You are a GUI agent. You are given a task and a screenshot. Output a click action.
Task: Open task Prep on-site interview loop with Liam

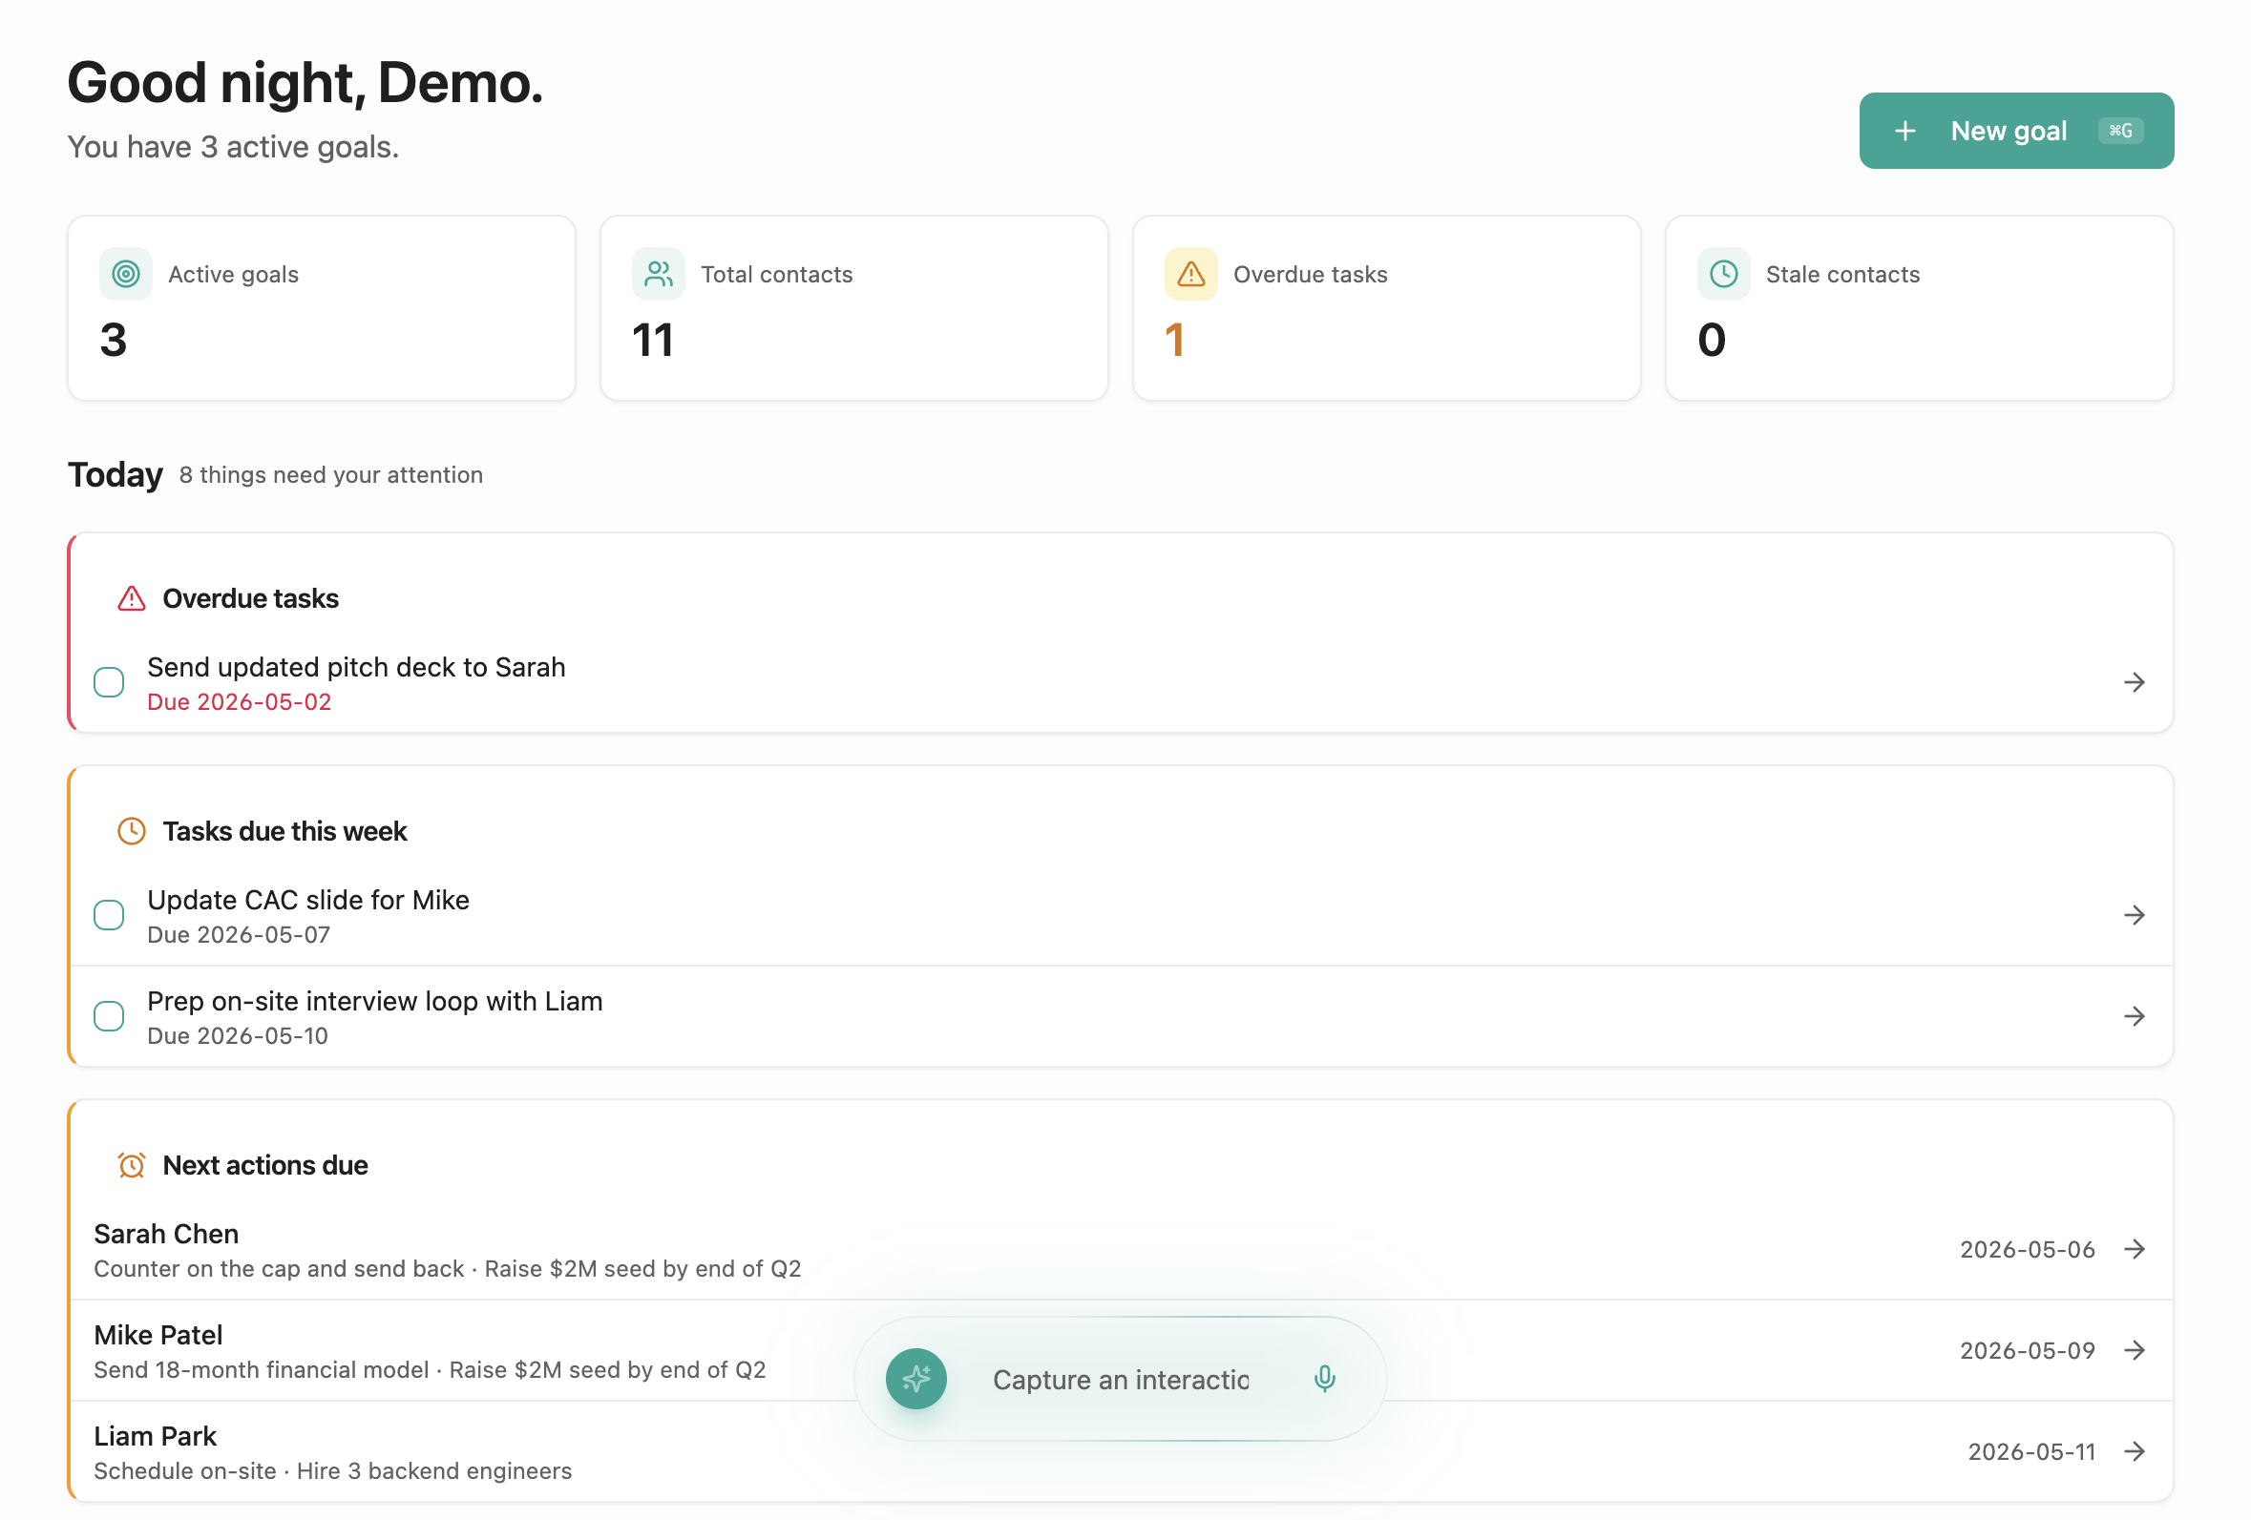[x=375, y=1001]
